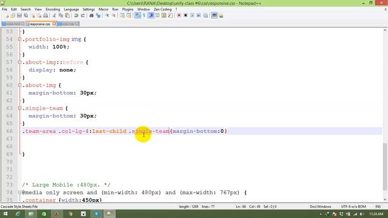Open the Edit menu
Screen dimensions: 388x218
point(14,10)
